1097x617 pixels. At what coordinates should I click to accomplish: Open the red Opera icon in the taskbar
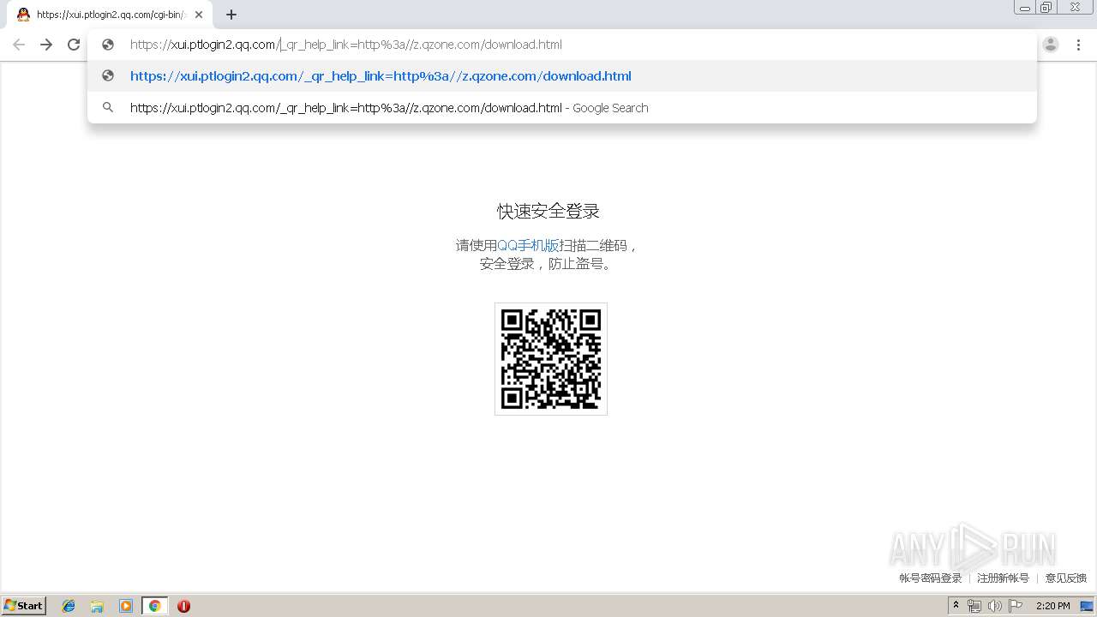183,606
